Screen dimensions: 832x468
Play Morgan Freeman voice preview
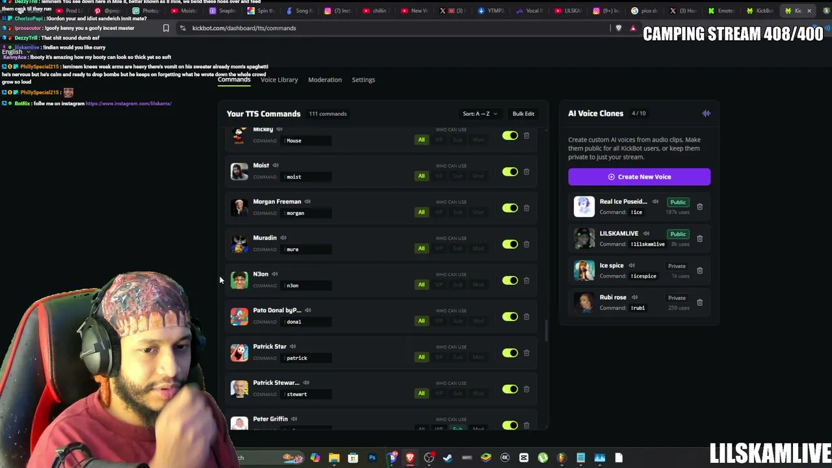307,201
